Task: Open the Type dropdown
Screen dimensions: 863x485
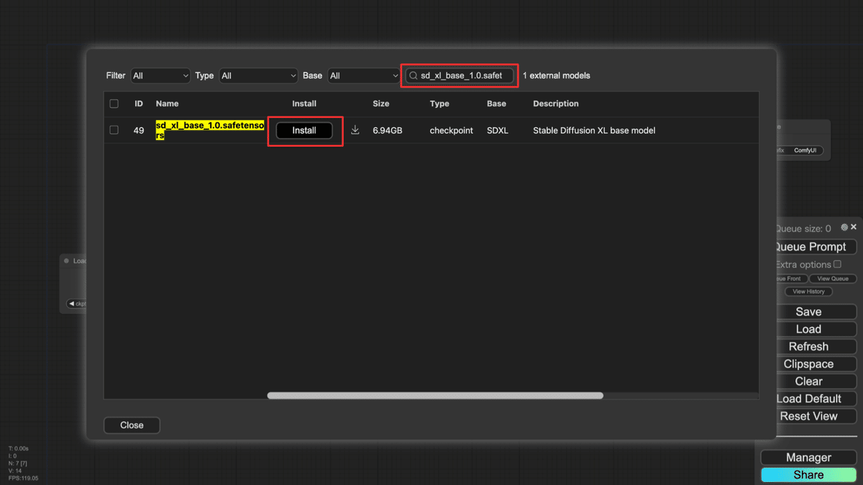Action: point(258,75)
